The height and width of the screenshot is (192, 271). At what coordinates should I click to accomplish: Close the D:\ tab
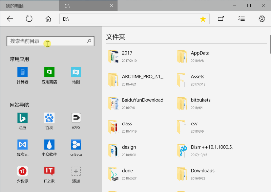[x=111, y=6]
